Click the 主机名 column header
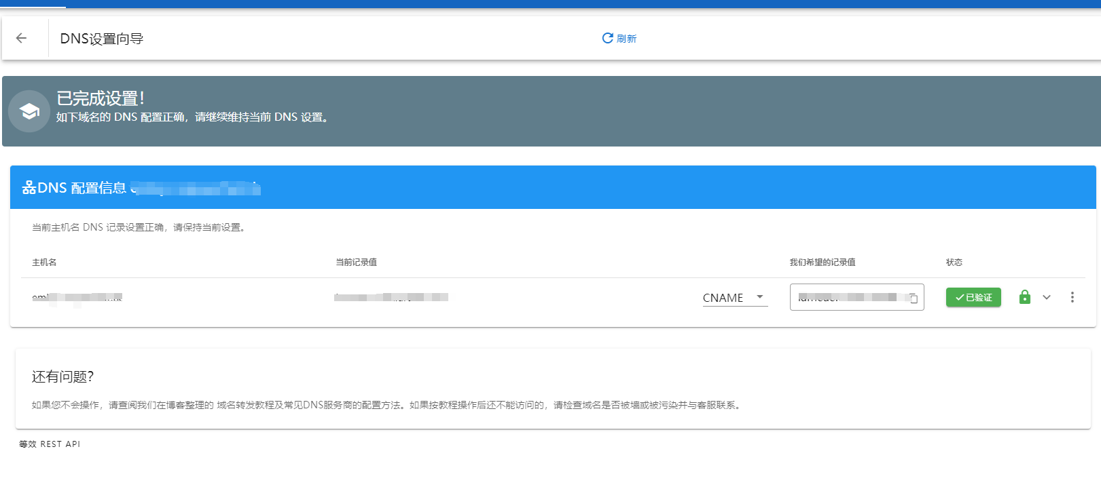 (x=44, y=263)
